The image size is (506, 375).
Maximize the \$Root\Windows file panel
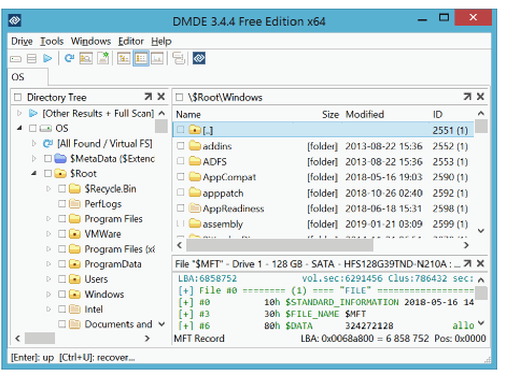click(x=467, y=97)
